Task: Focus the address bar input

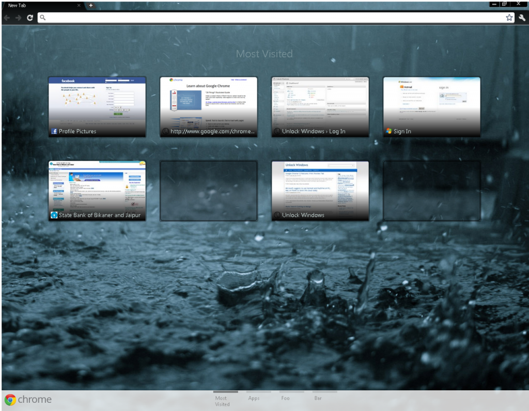Action: [275, 18]
